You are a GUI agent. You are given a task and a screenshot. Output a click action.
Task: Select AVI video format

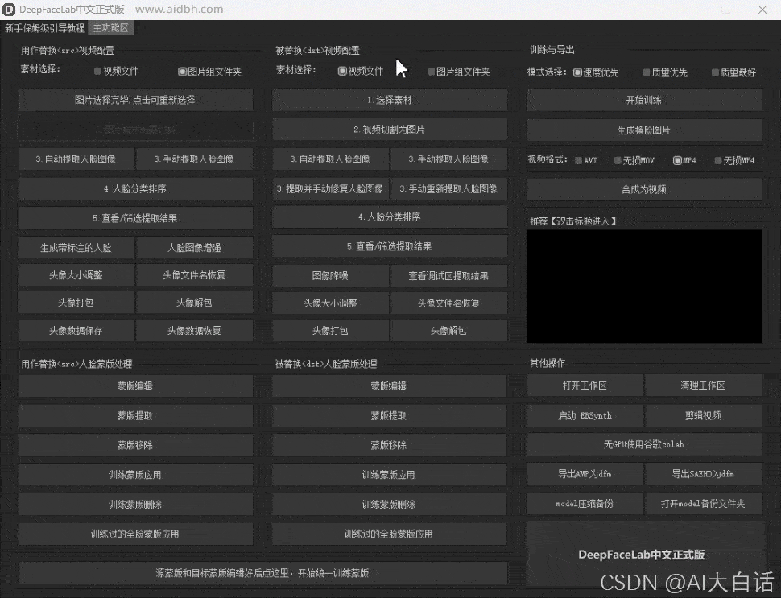586,160
